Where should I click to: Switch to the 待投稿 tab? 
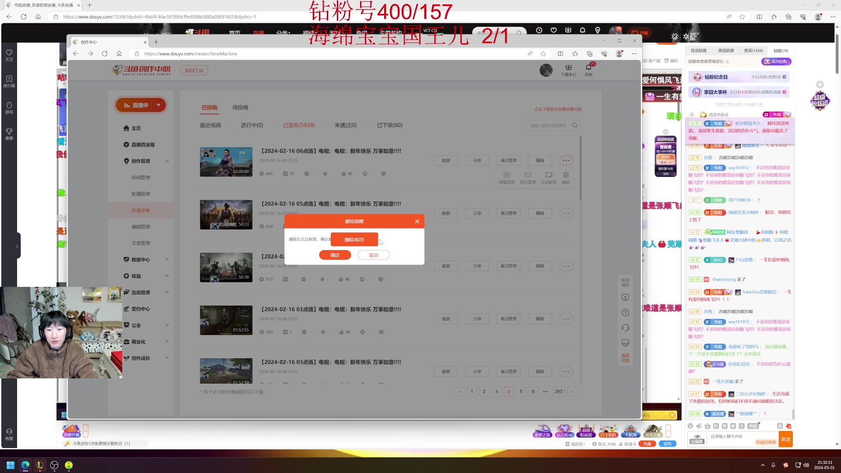pyautogui.click(x=240, y=107)
